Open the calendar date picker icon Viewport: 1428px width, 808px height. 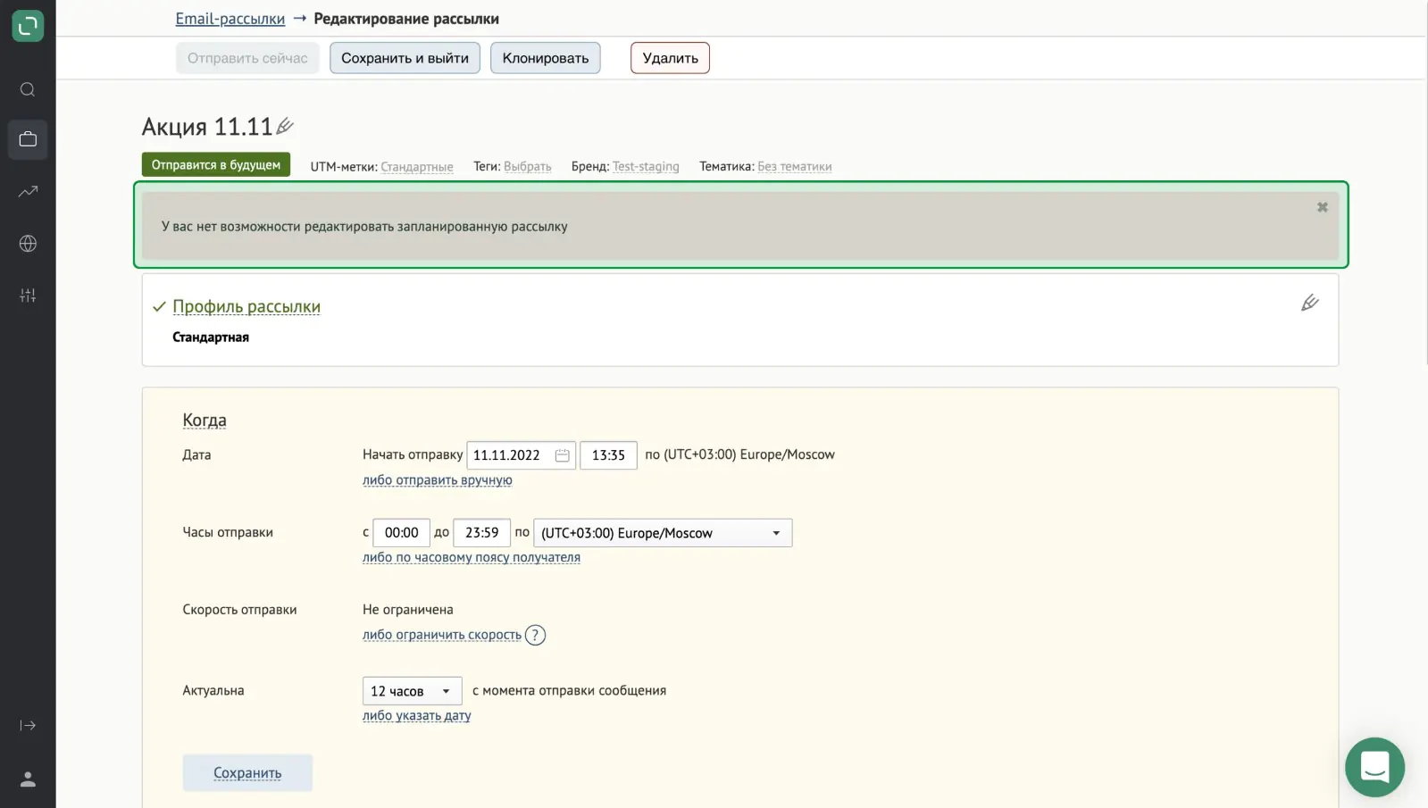tap(562, 455)
